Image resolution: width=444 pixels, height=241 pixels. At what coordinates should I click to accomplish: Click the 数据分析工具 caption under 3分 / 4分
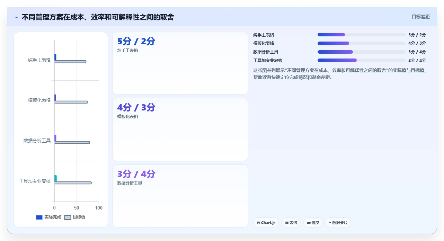click(x=130, y=183)
